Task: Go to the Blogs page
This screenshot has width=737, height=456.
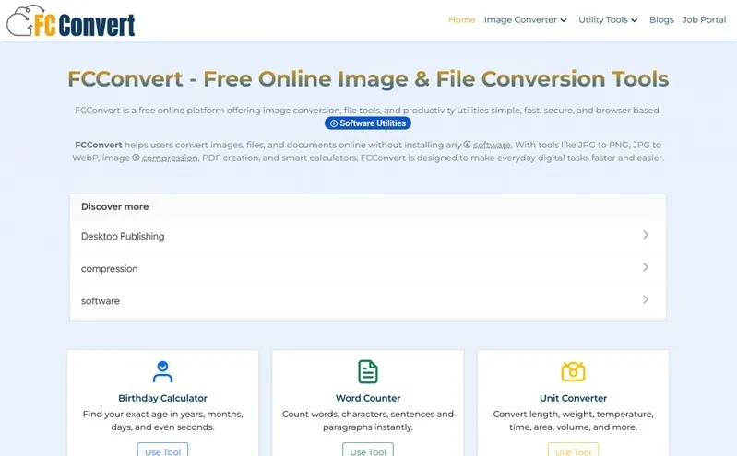Action: coord(661,19)
